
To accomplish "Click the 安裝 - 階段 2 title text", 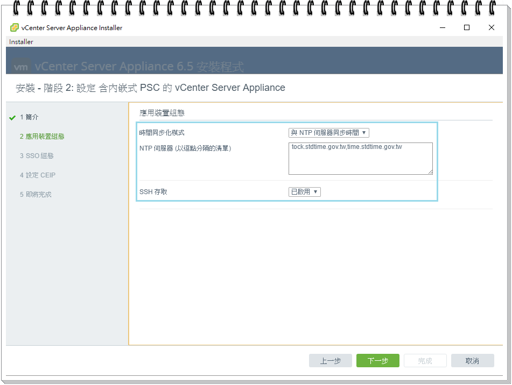I will pos(150,88).
